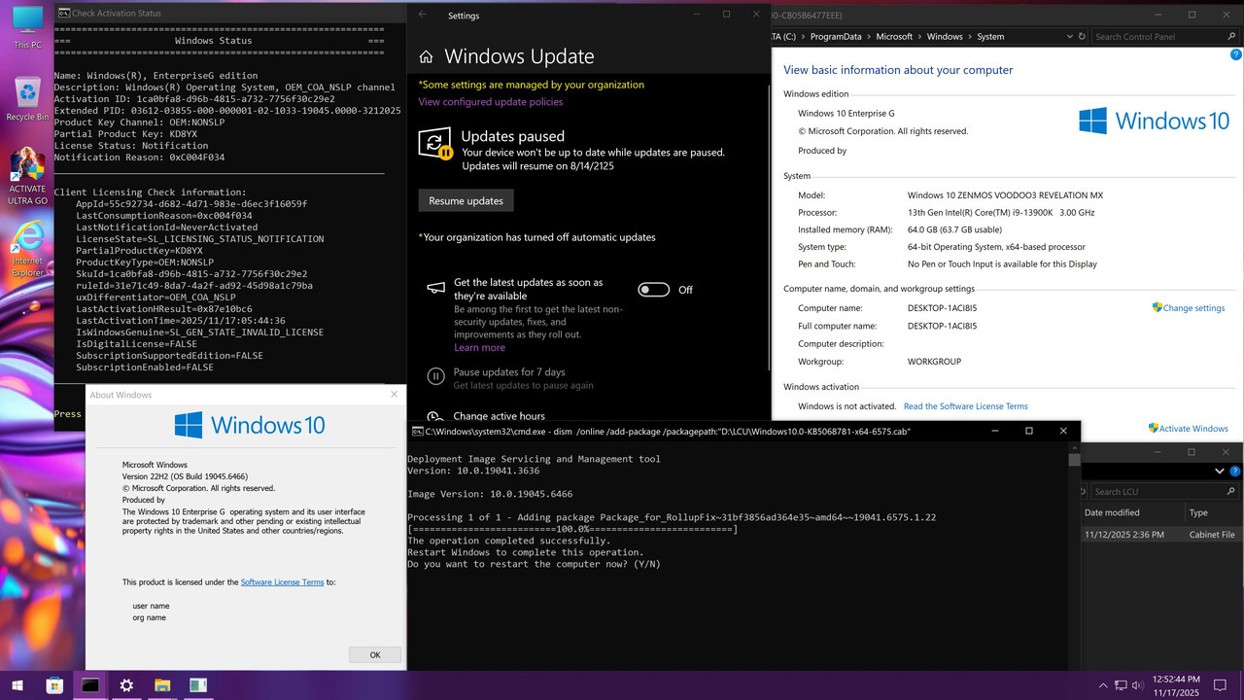Image resolution: width=1244 pixels, height=700 pixels.
Task: Click Activate Windows link
Action: (x=1193, y=429)
